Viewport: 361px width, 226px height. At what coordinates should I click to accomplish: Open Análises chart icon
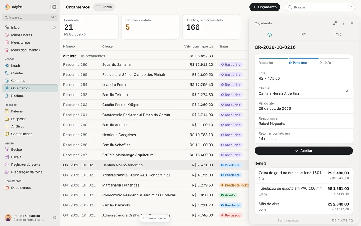click(x=7, y=127)
